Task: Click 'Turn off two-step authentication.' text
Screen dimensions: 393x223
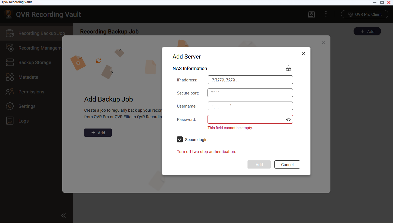Action: coord(206,152)
